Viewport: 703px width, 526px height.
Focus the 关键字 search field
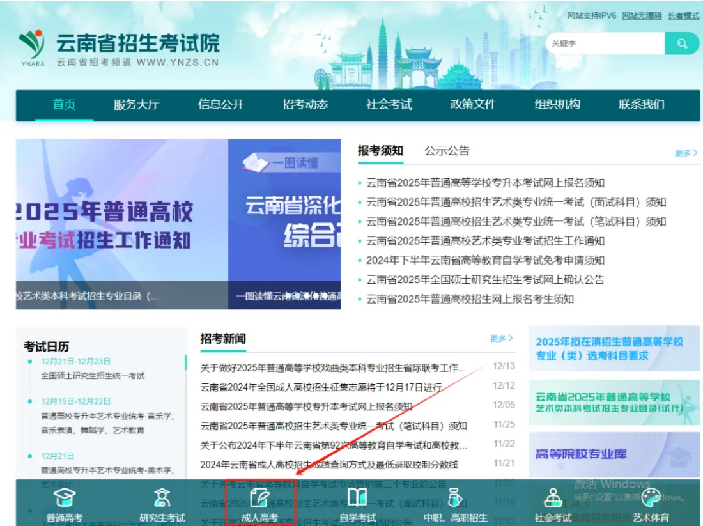(605, 43)
